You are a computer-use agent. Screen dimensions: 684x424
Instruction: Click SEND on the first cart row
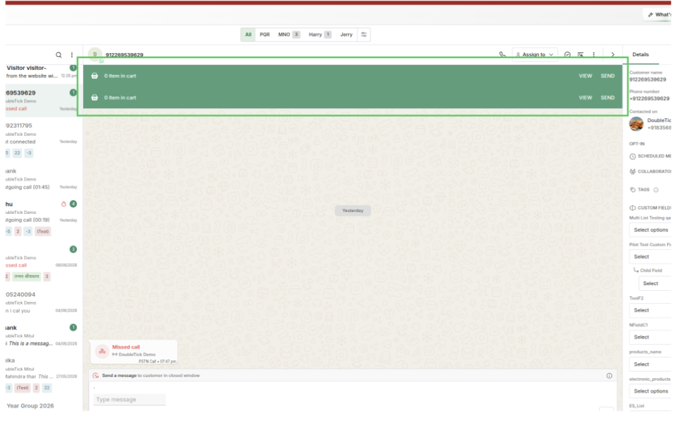(608, 76)
